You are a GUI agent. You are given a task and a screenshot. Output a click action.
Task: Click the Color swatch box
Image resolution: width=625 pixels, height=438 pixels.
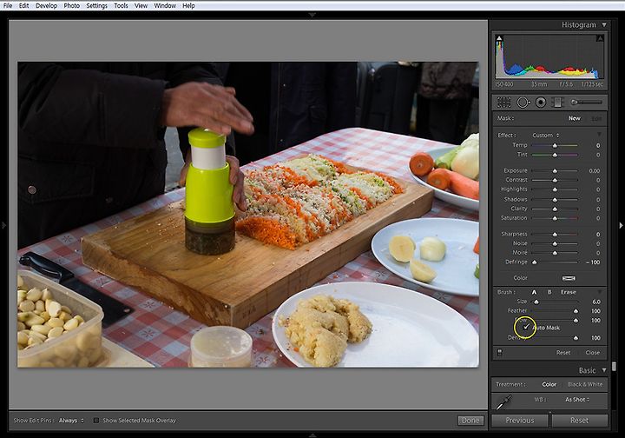point(569,278)
